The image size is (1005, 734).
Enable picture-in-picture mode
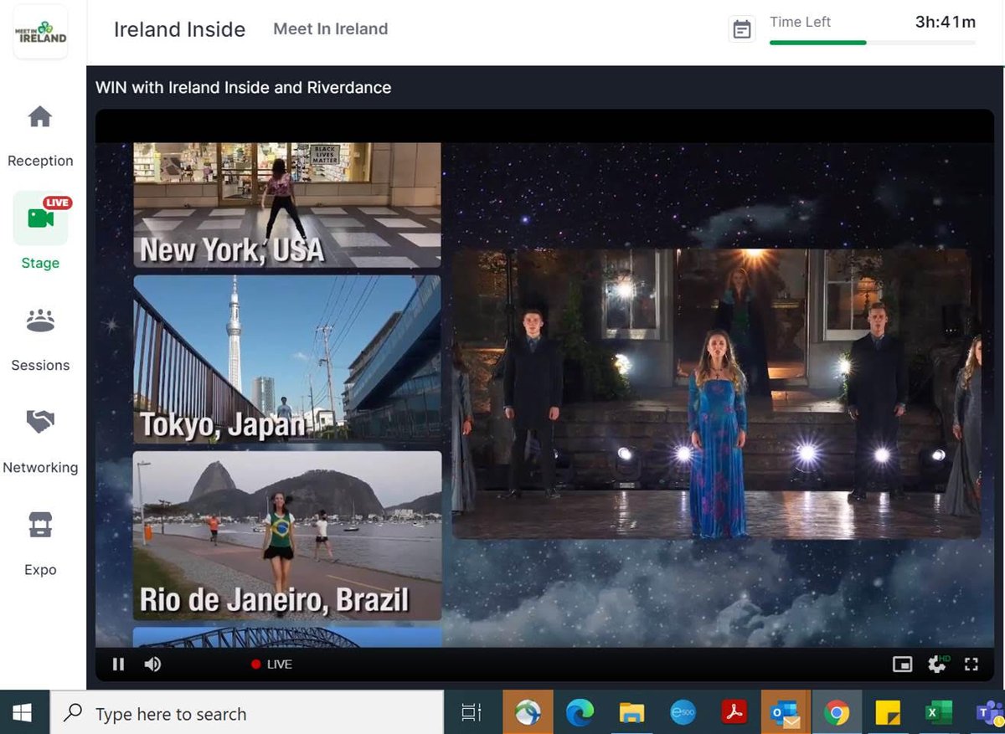point(902,665)
